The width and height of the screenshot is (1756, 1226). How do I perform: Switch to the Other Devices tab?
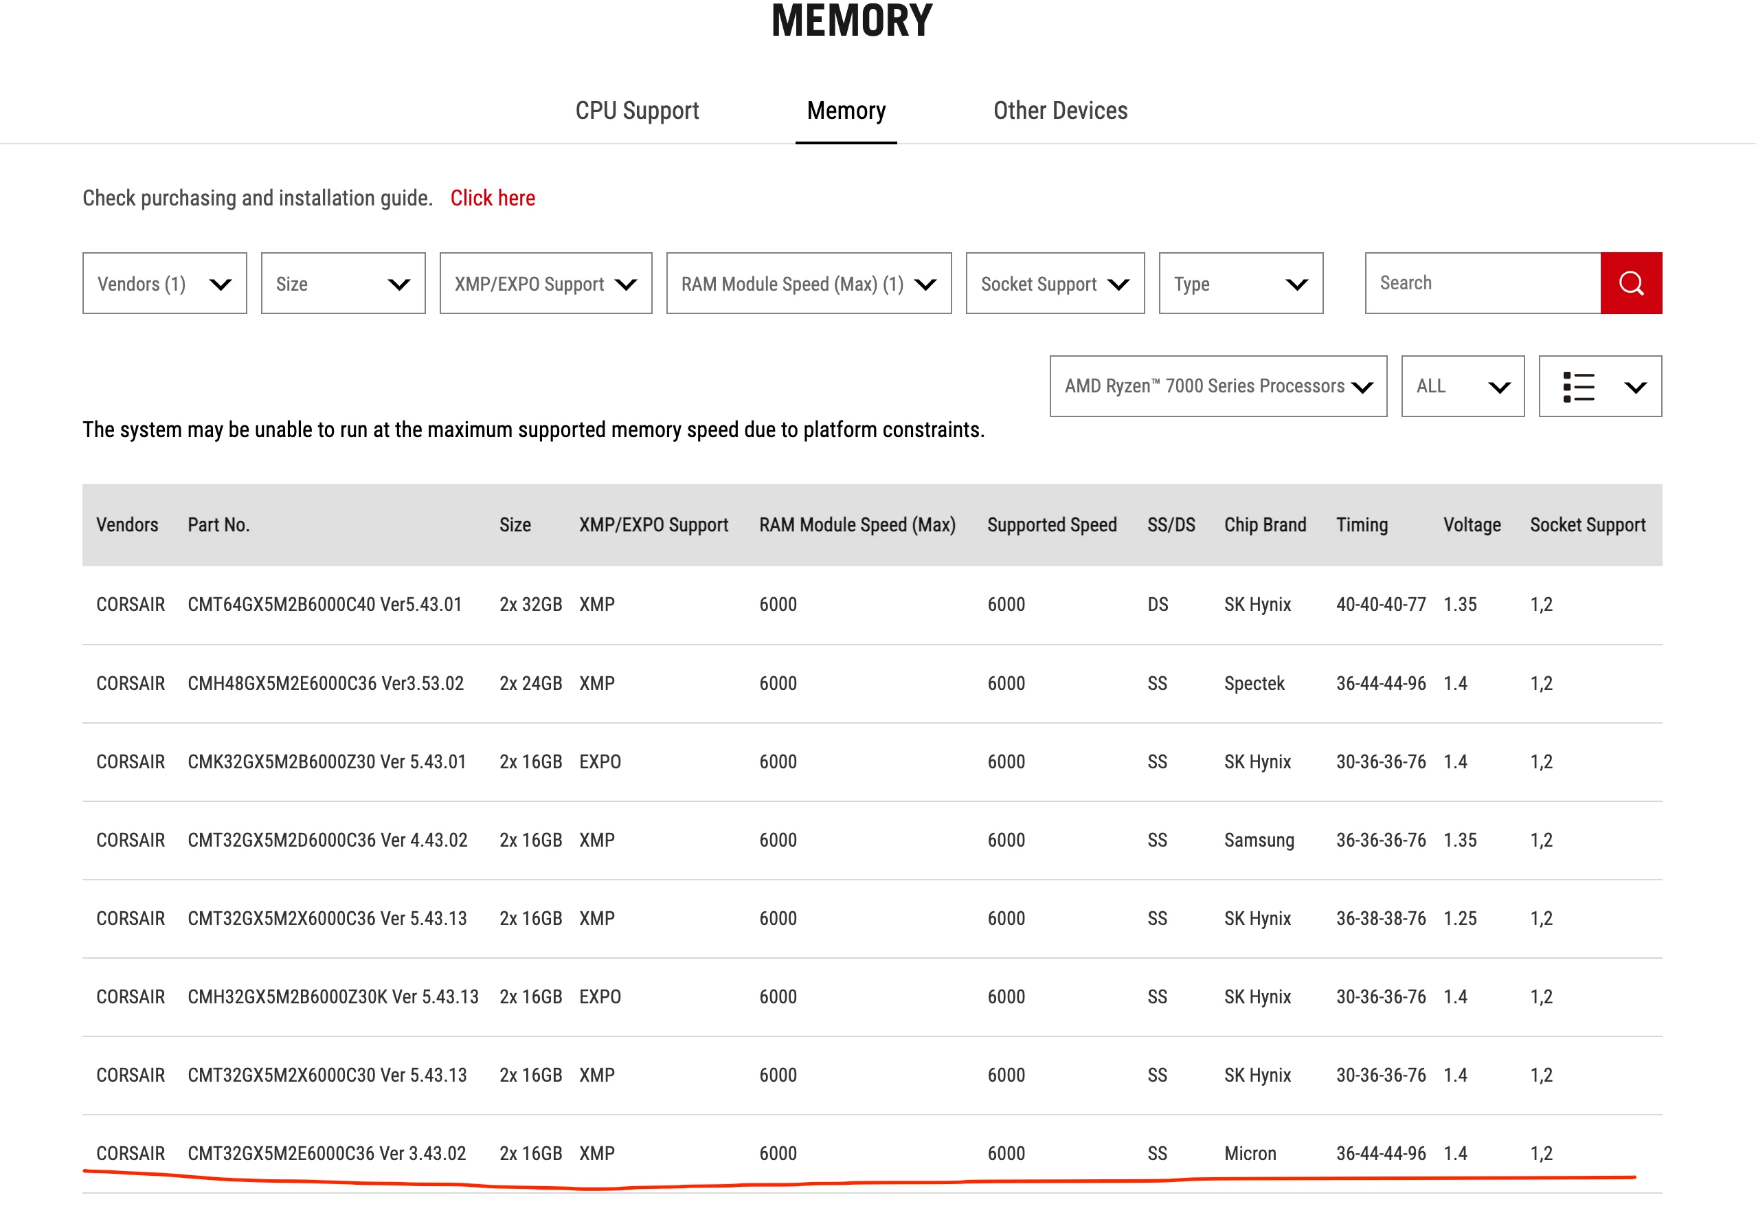(x=1060, y=111)
